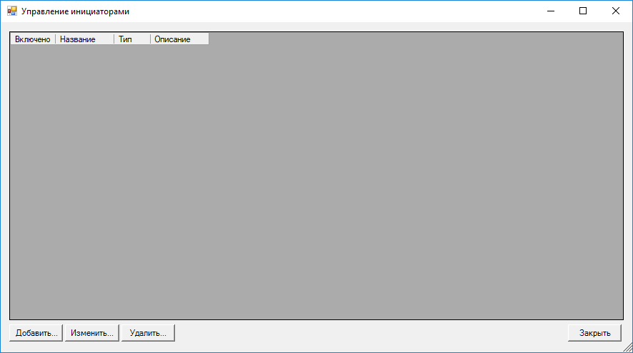Maximize the Управление инициаторами window

[x=583, y=11]
